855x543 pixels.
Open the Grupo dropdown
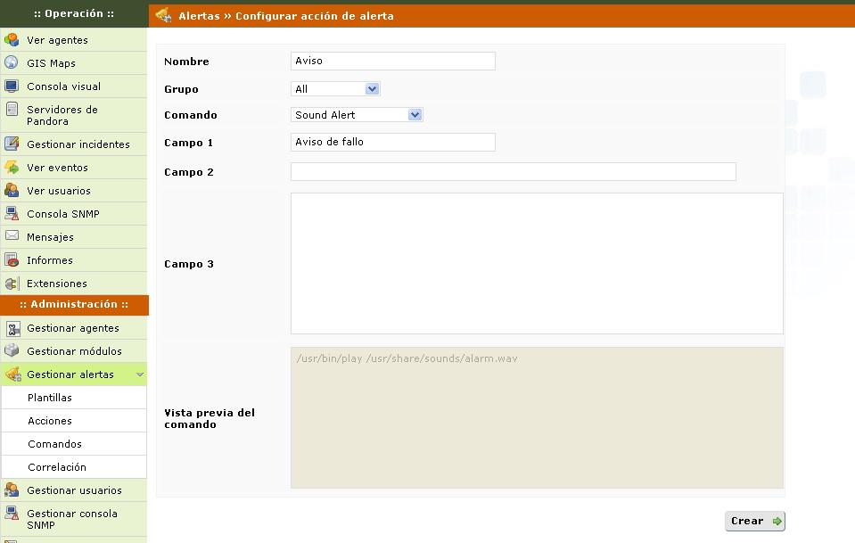[336, 89]
